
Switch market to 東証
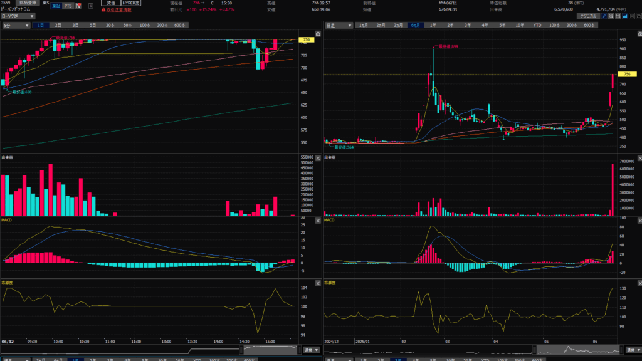pyautogui.click(x=56, y=6)
